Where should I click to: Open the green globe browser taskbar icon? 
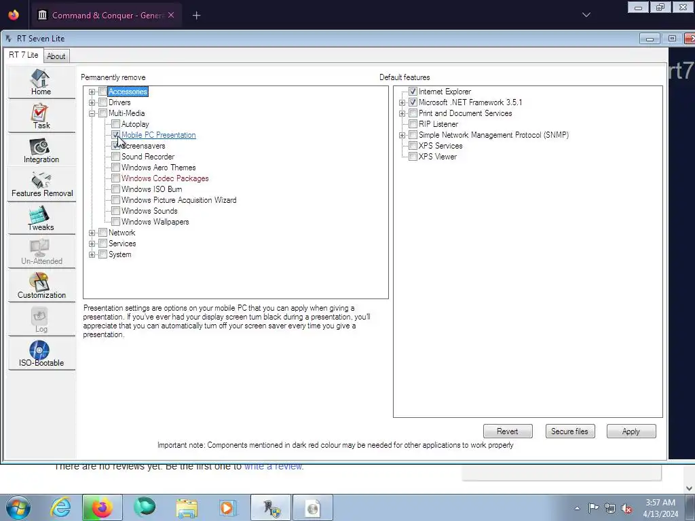tap(145, 507)
